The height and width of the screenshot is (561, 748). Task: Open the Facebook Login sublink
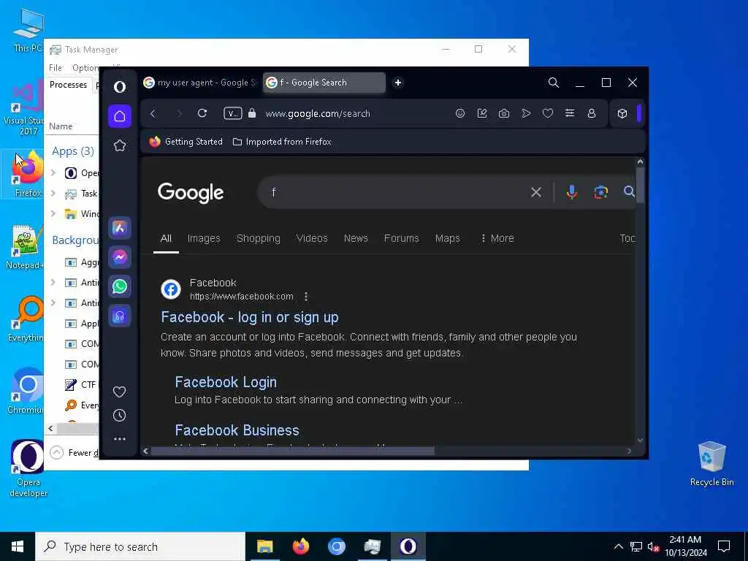click(226, 382)
